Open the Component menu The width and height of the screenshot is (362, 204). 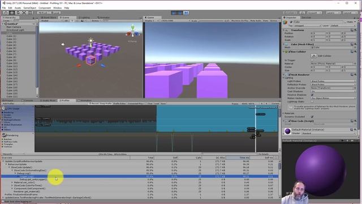pyautogui.click(x=45, y=8)
